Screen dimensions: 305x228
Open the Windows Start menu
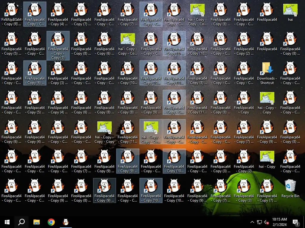[x=7, y=222]
